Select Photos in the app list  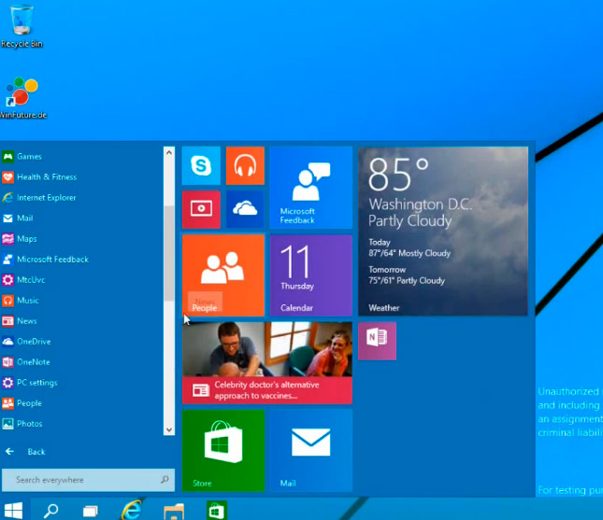pos(81,424)
